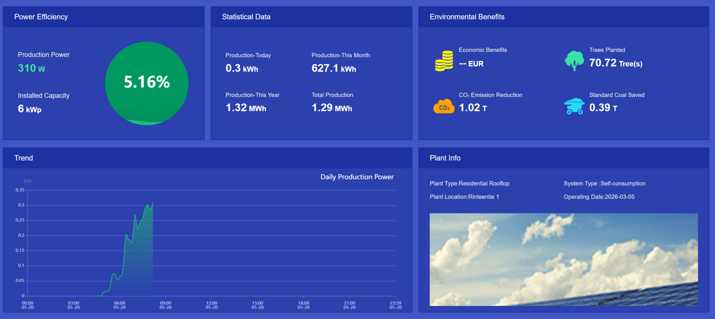Image resolution: width=715 pixels, height=319 pixels.
Task: Click the 00:00 05-20 axis label
Action: 28,305
